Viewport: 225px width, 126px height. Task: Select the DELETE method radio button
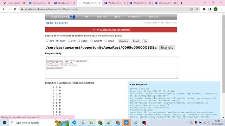(x=91, y=41)
